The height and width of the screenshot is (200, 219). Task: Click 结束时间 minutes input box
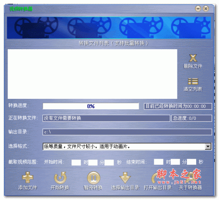pyautogui.click(x=175, y=162)
